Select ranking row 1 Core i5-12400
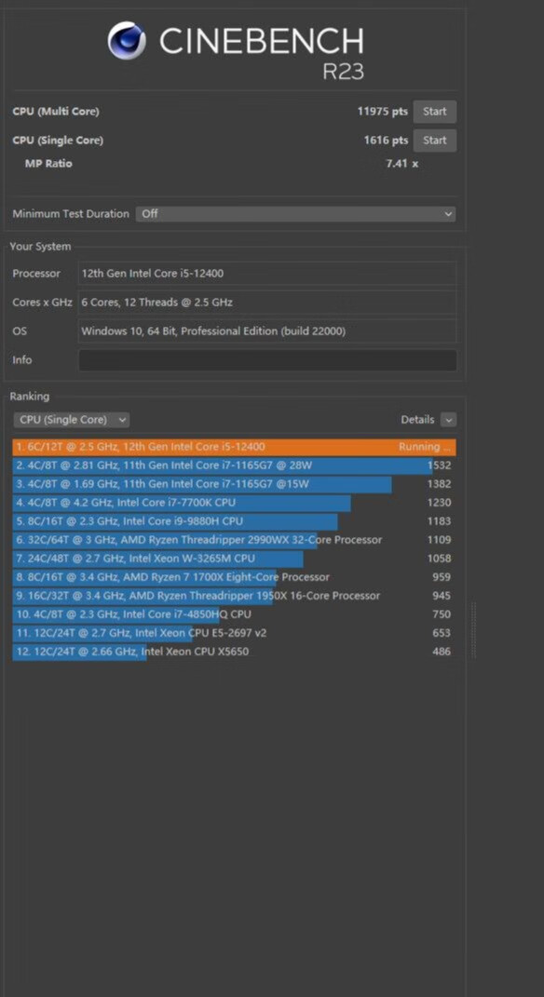This screenshot has height=997, width=544. (234, 447)
